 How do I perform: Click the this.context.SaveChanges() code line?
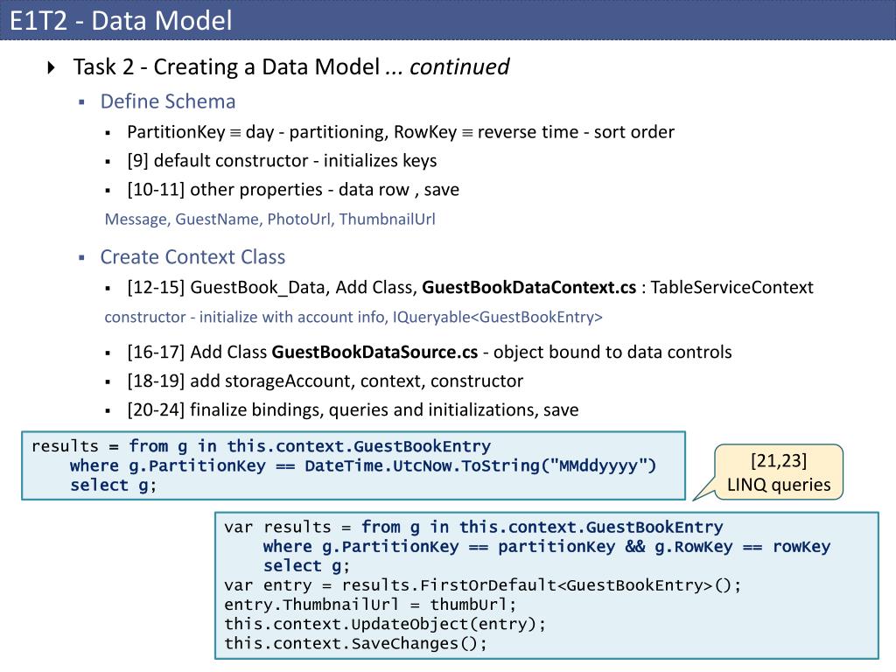tap(355, 644)
